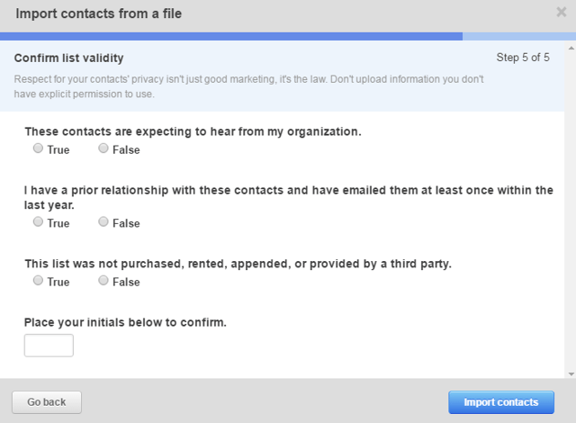Focus the initials confirmation text box
Viewport: 576px width, 423px height.
click(x=49, y=346)
